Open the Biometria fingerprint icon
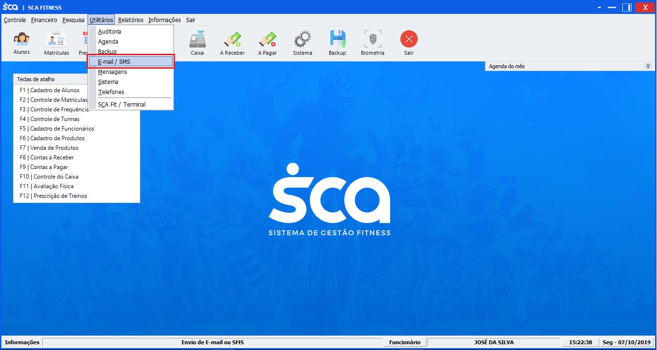Screen dimensions: 657x350 372,43
